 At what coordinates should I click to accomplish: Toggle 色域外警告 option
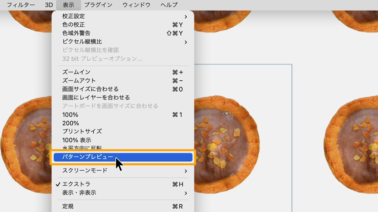click(x=123, y=33)
